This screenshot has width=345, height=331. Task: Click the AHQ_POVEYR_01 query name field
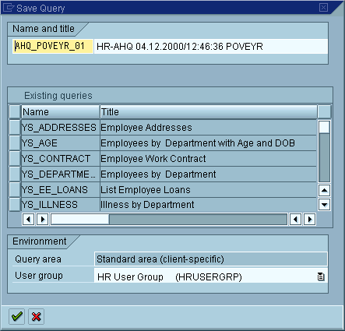[x=53, y=46]
